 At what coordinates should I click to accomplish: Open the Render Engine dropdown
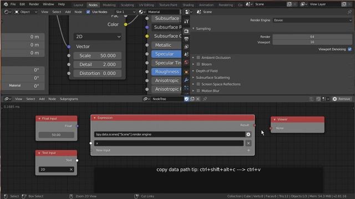(x=312, y=20)
